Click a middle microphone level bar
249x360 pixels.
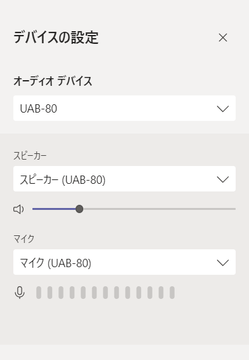(x=105, y=293)
